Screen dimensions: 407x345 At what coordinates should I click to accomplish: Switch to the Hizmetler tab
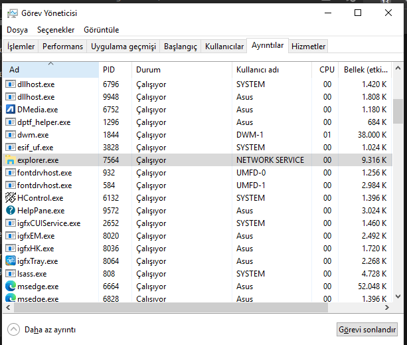coord(309,47)
